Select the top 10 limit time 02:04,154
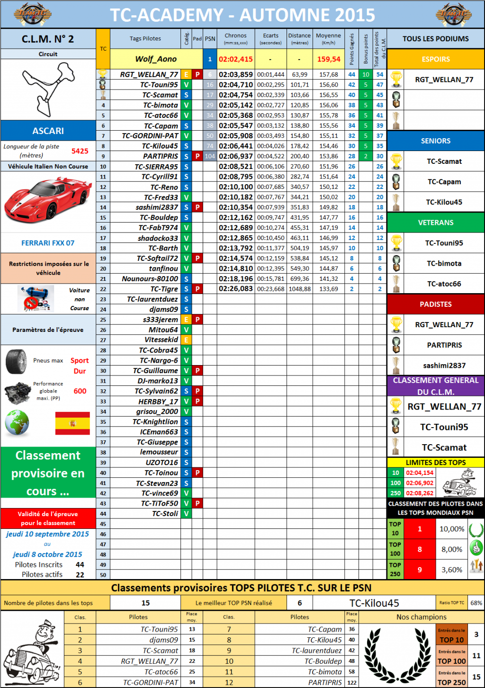 [420, 473]
